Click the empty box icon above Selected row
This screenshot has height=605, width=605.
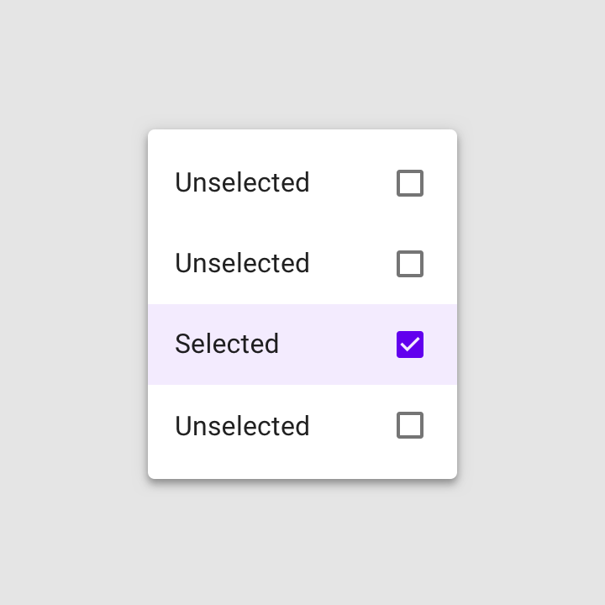tap(410, 264)
